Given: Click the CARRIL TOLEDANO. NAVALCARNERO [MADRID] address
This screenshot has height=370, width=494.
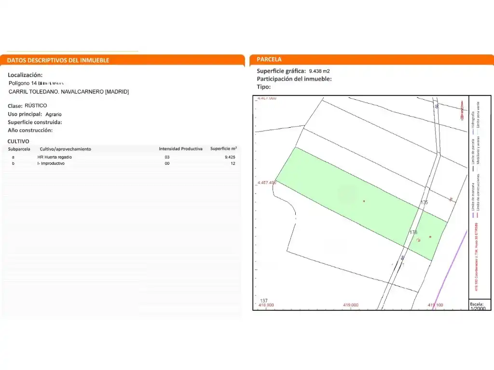Looking at the screenshot, I should [69, 92].
